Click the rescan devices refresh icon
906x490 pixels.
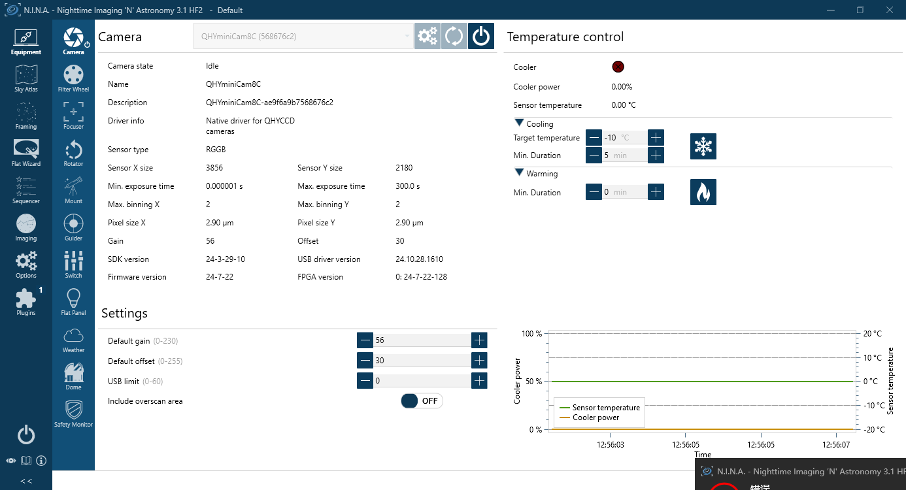click(x=454, y=37)
